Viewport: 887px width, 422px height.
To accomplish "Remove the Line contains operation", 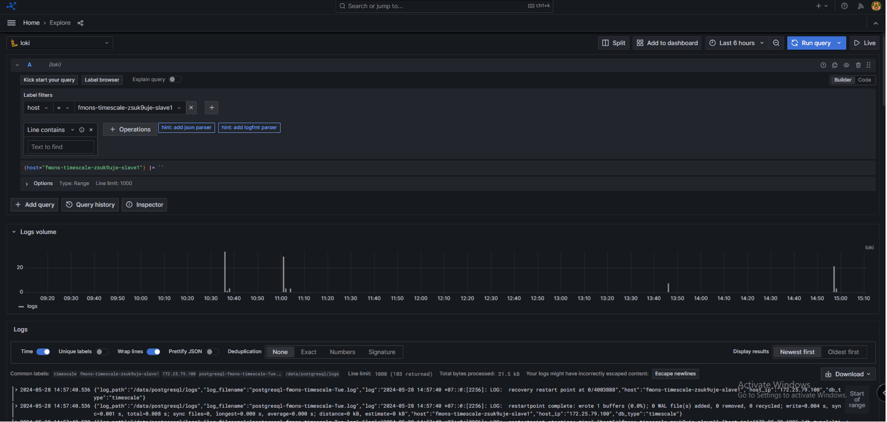I will point(91,130).
